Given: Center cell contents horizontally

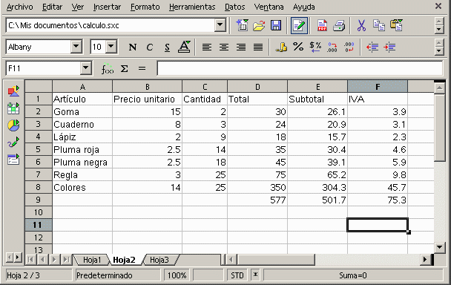Looking at the screenshot, I should [224, 47].
